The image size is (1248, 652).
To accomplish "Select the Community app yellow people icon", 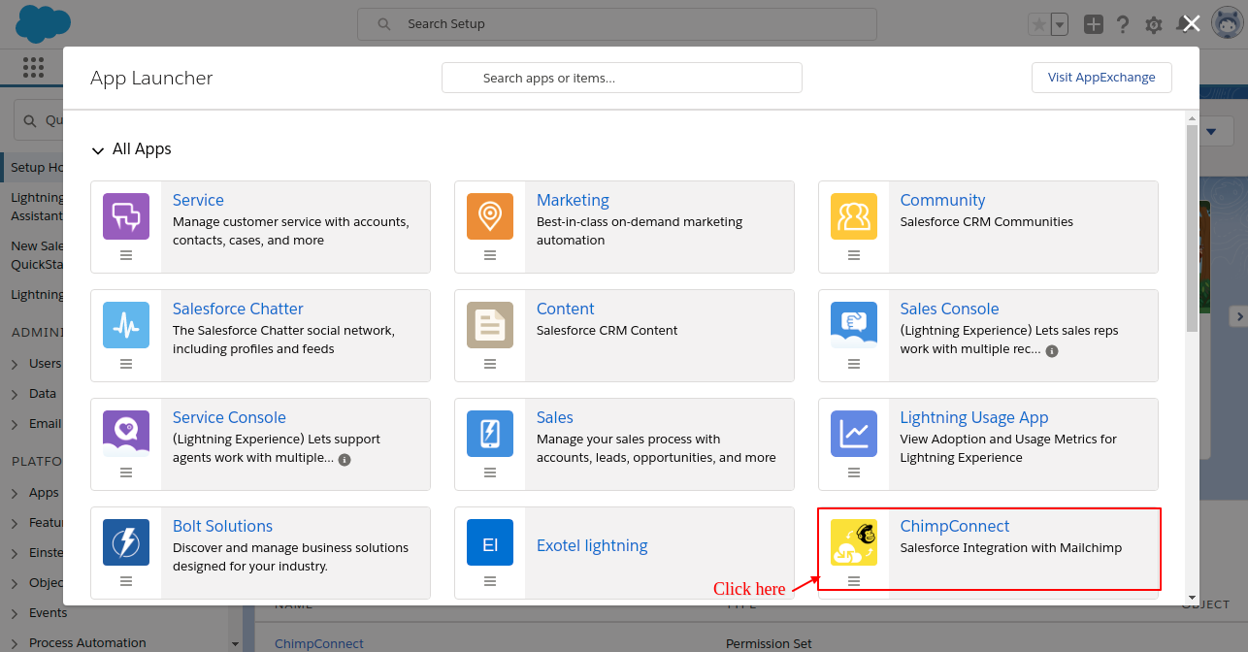I will (x=853, y=216).
